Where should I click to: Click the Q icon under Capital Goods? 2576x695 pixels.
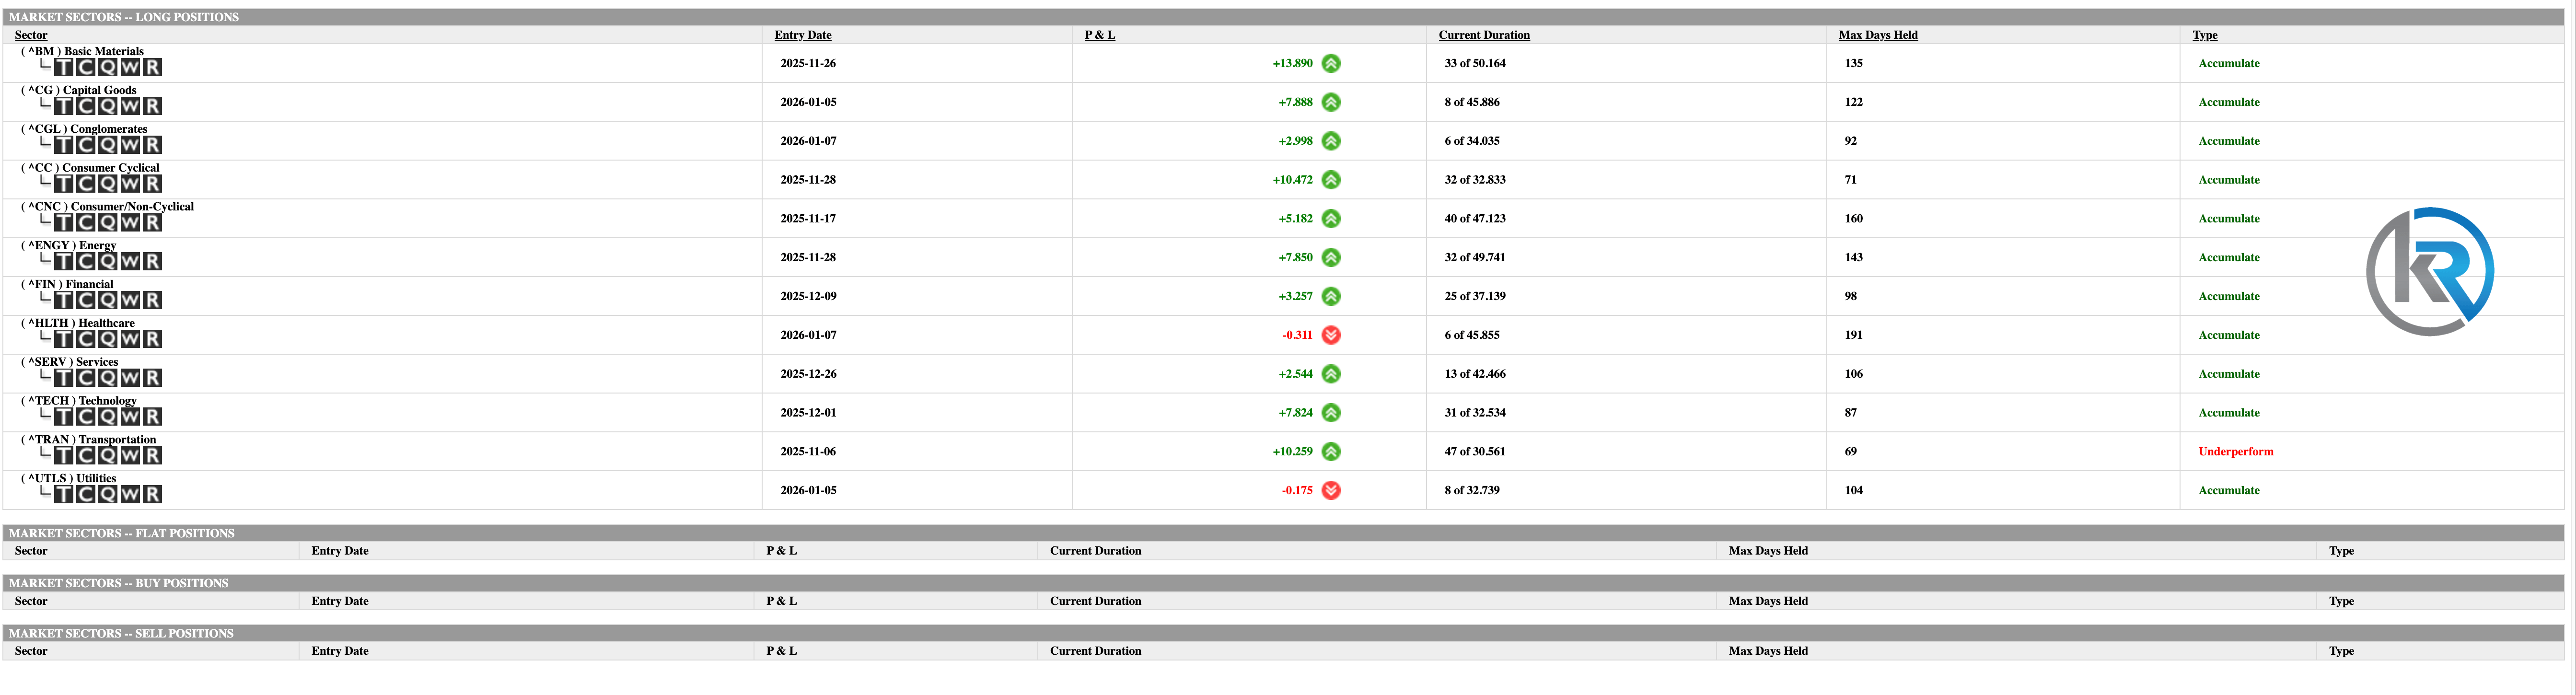108,106
